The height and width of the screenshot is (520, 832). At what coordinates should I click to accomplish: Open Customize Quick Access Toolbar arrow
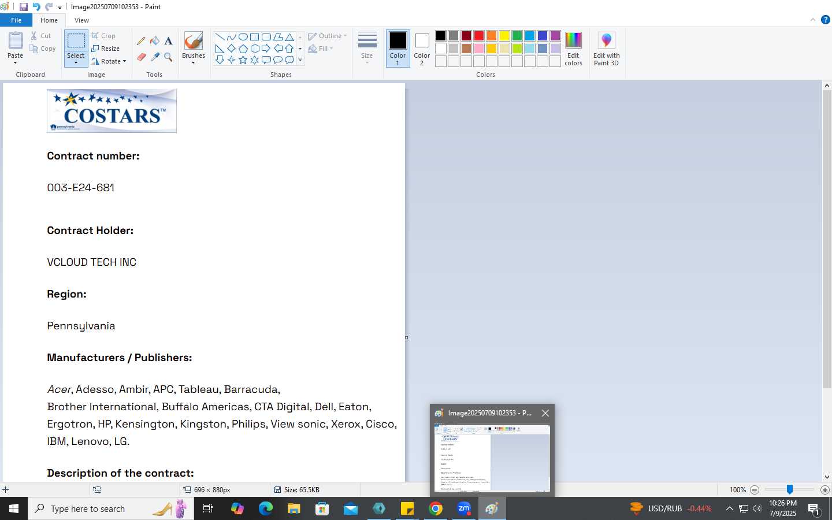click(x=60, y=8)
